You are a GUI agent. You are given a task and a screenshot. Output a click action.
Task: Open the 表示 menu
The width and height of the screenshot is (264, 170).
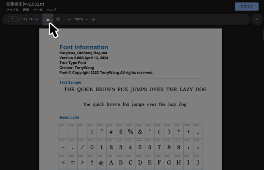26,9
